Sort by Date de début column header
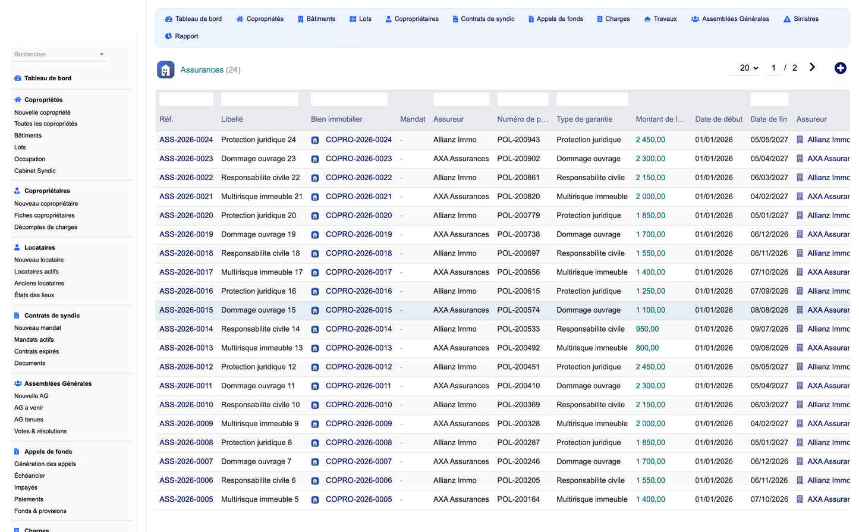 pos(719,119)
